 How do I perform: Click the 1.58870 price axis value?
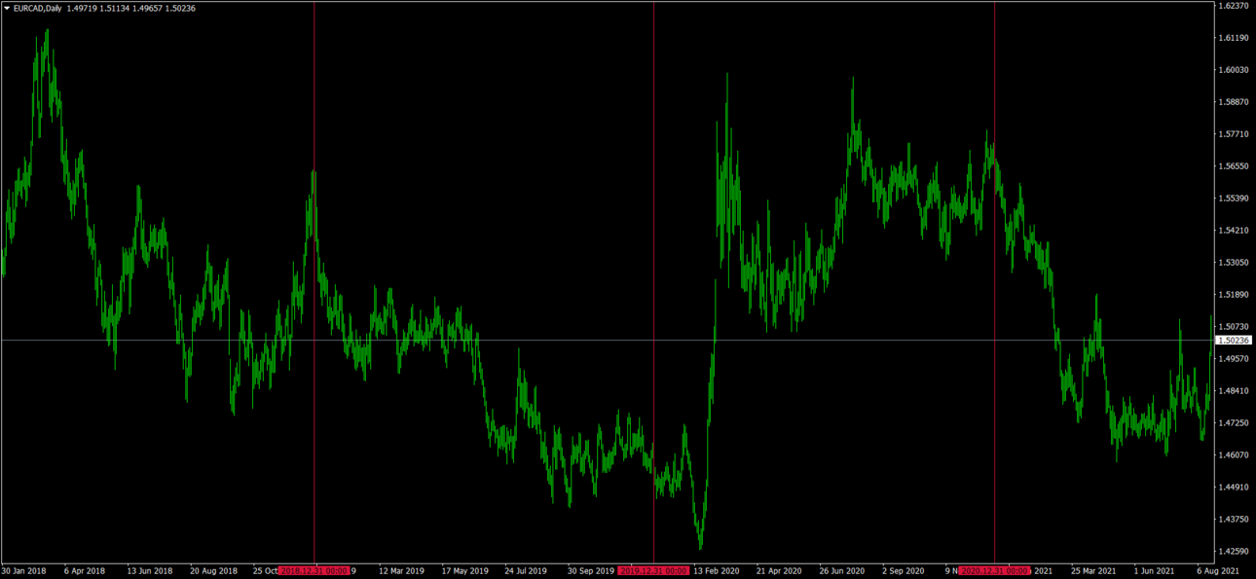[x=1233, y=102]
